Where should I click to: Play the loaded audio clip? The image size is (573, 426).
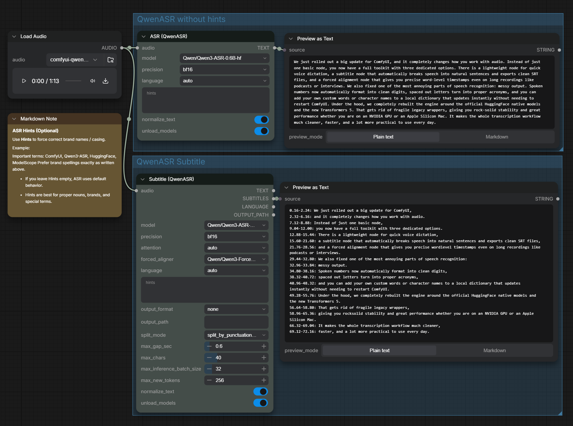pyautogui.click(x=24, y=81)
